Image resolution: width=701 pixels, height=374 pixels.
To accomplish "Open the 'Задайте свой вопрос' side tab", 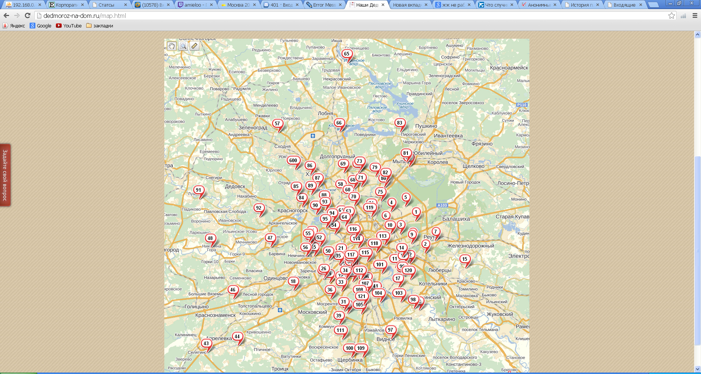I will pos(5,175).
